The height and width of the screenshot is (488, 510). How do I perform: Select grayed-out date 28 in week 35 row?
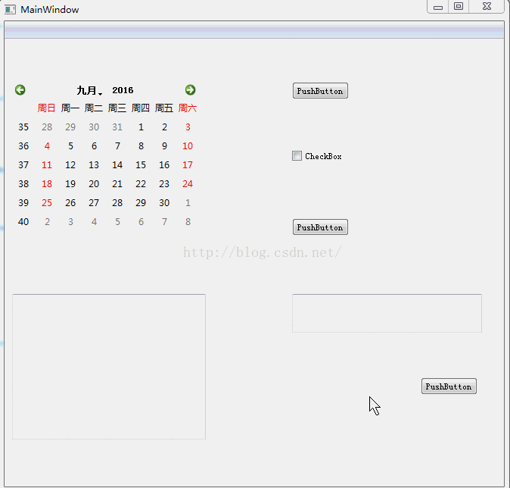47,127
